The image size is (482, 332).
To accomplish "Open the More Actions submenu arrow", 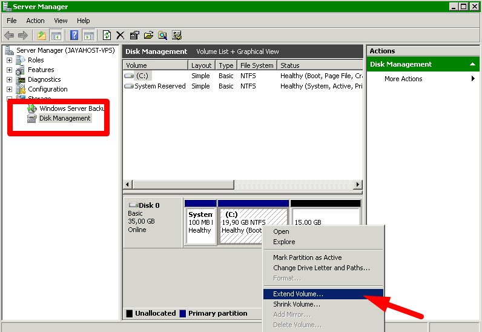I will click(473, 79).
